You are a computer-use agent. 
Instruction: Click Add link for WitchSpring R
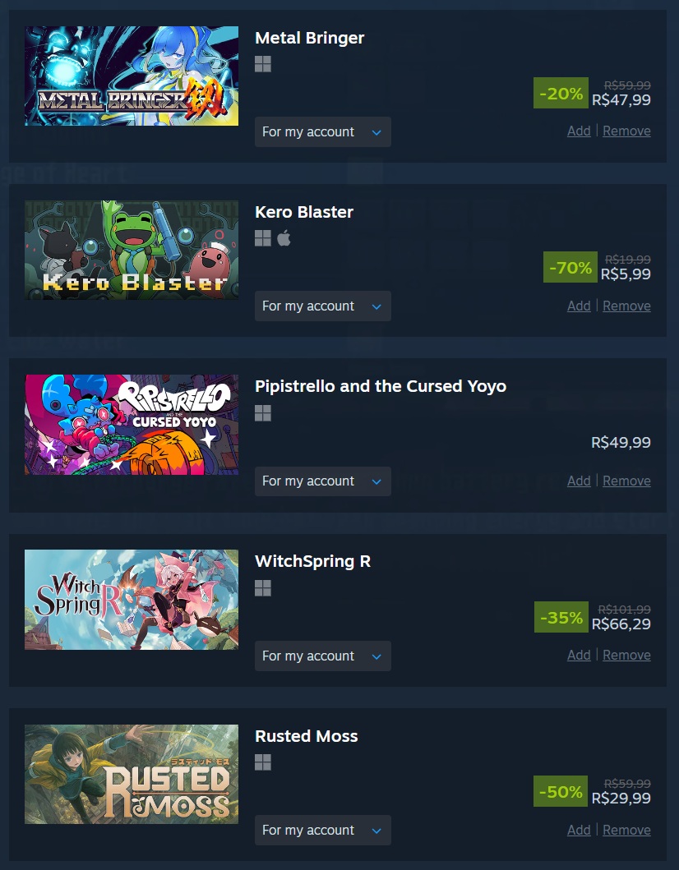pyautogui.click(x=579, y=656)
